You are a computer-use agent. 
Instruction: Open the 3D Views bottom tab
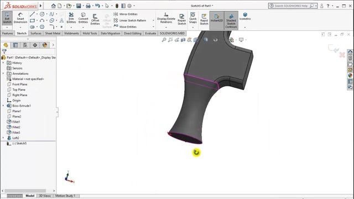tap(45, 196)
